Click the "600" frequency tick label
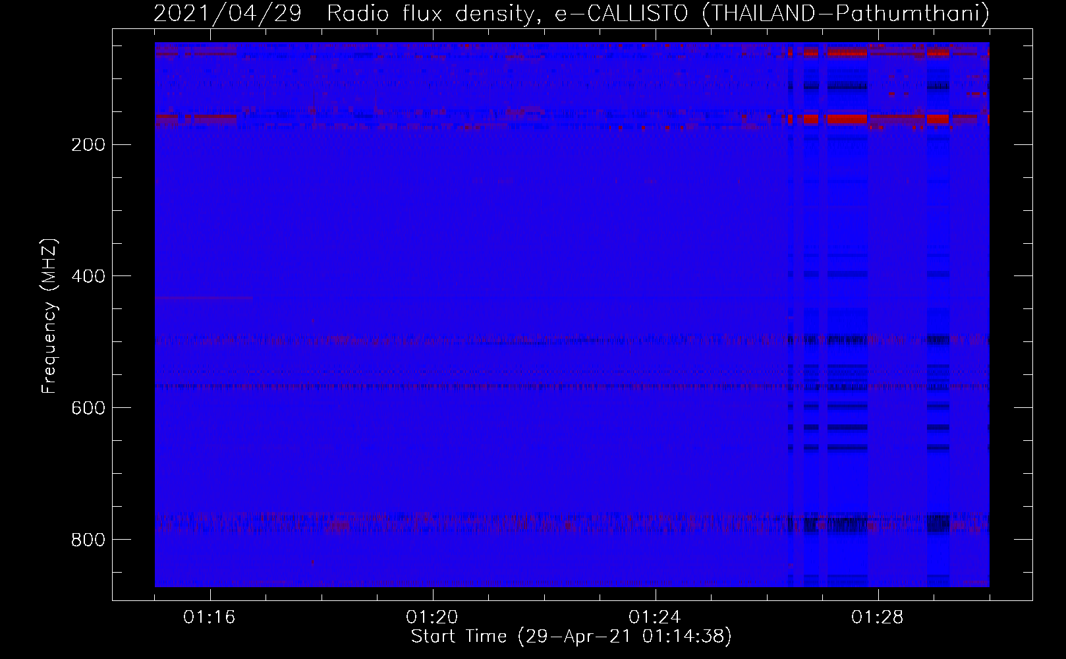The height and width of the screenshot is (659, 1066). point(88,409)
